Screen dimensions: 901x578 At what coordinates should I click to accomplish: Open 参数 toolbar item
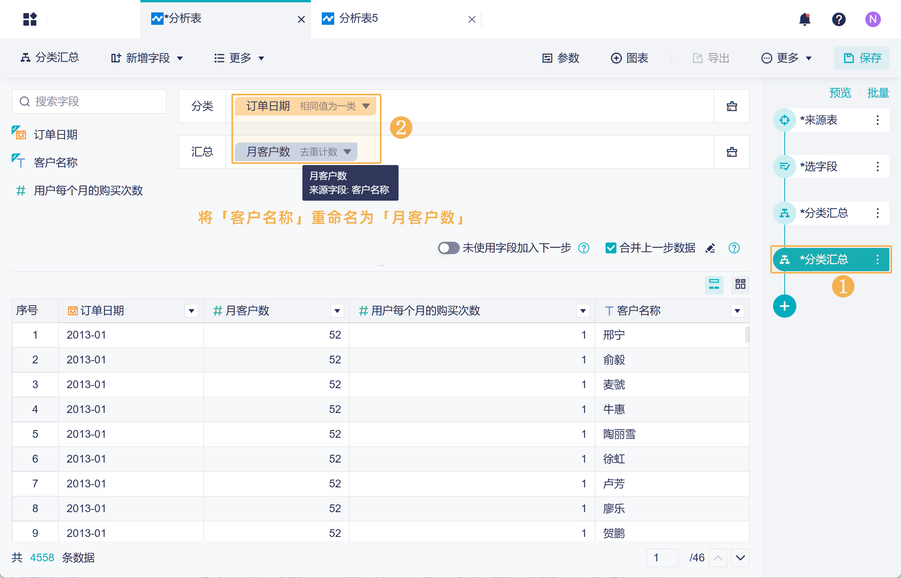click(561, 58)
